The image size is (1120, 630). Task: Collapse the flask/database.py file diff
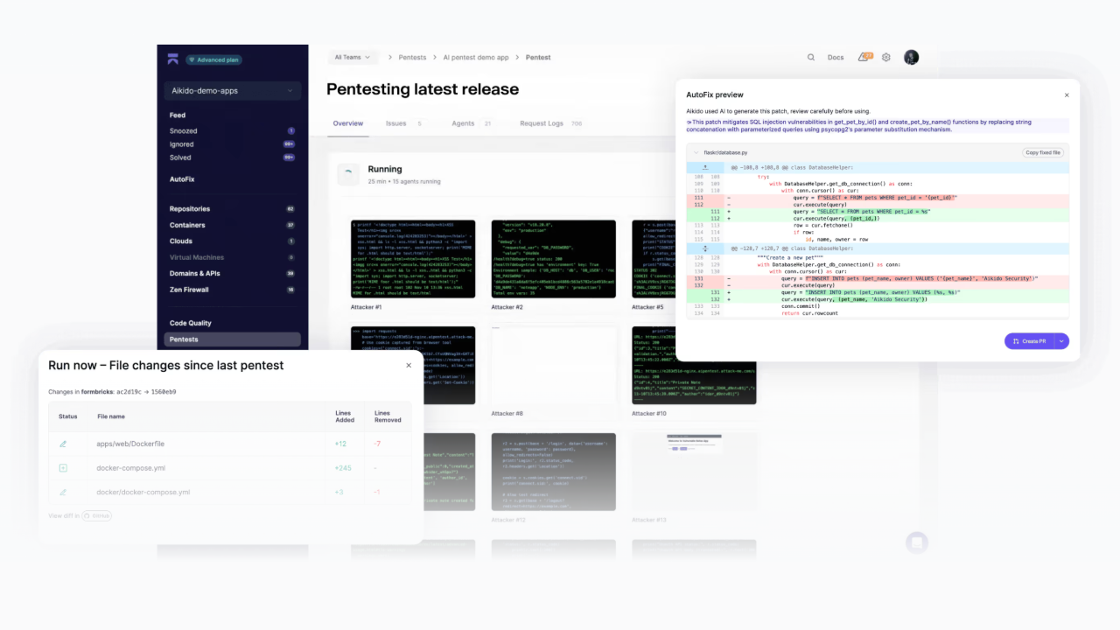(696, 152)
